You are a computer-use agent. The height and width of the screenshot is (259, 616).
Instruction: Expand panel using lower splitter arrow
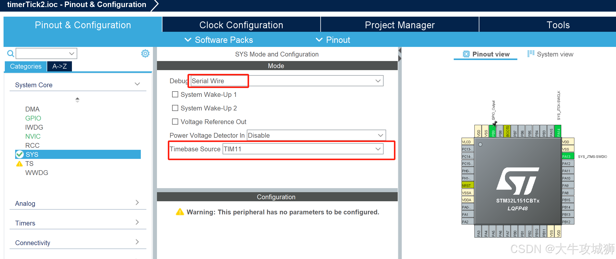tap(400, 59)
